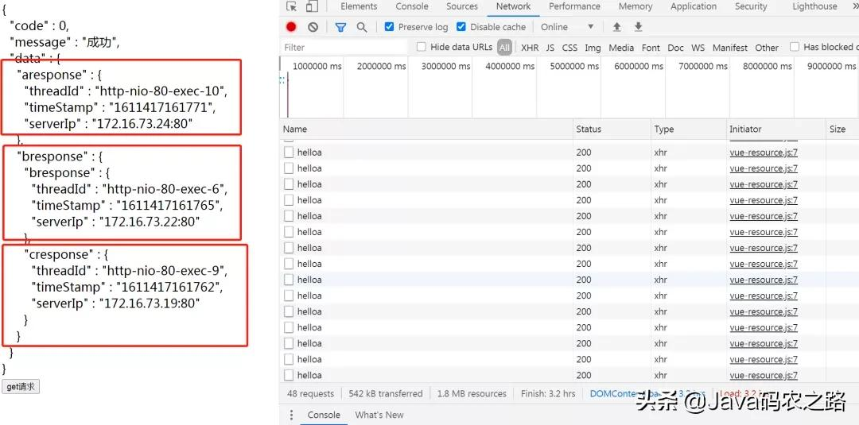Clear the network log
859x425 pixels.
click(x=313, y=27)
